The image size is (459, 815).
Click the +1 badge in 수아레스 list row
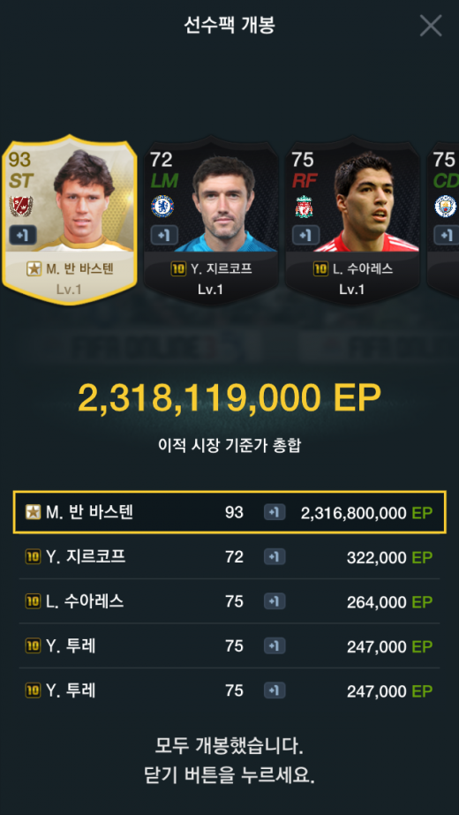[x=275, y=601]
